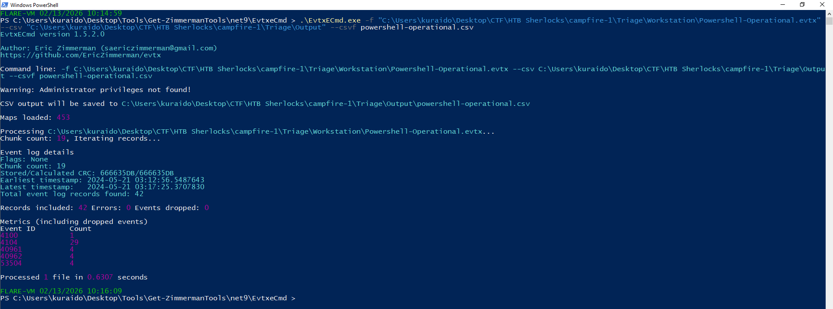Select Event ID 40961 in metrics
Viewport: 833px width, 309px height.
click(x=11, y=250)
